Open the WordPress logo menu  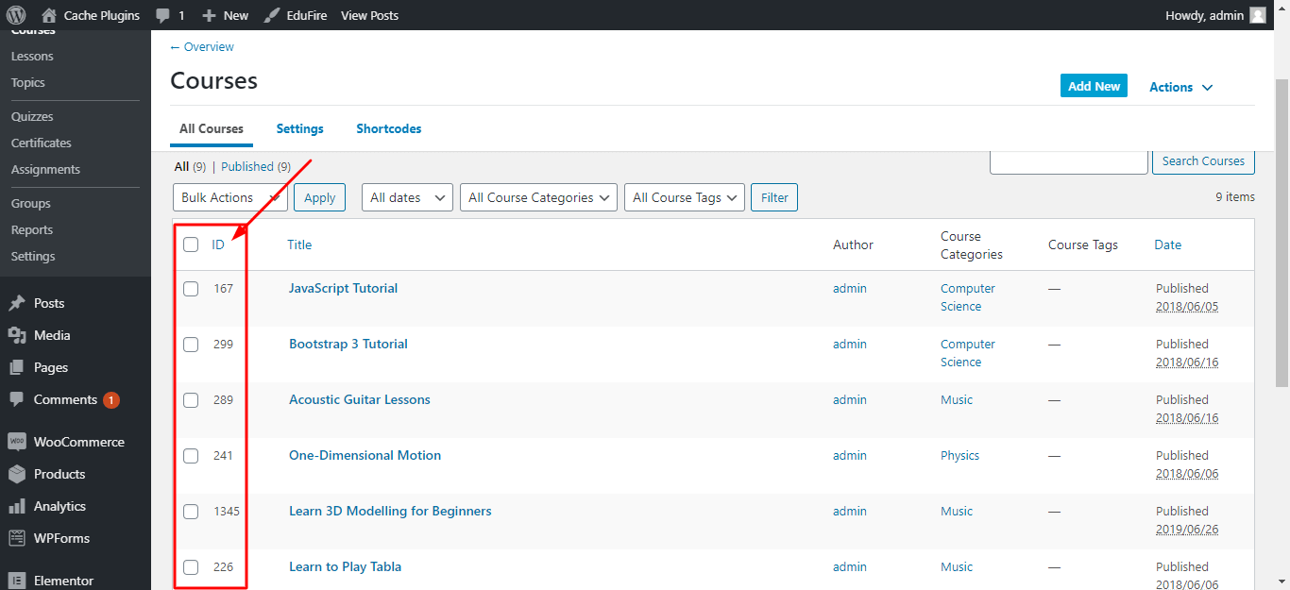pyautogui.click(x=16, y=15)
